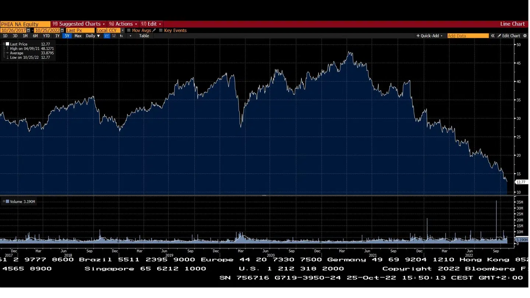The image size is (530, 298).
Task: Open chart settings gear icon
Action: click(x=525, y=36)
